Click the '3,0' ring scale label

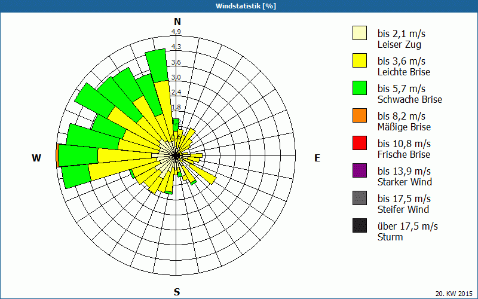click(x=176, y=77)
